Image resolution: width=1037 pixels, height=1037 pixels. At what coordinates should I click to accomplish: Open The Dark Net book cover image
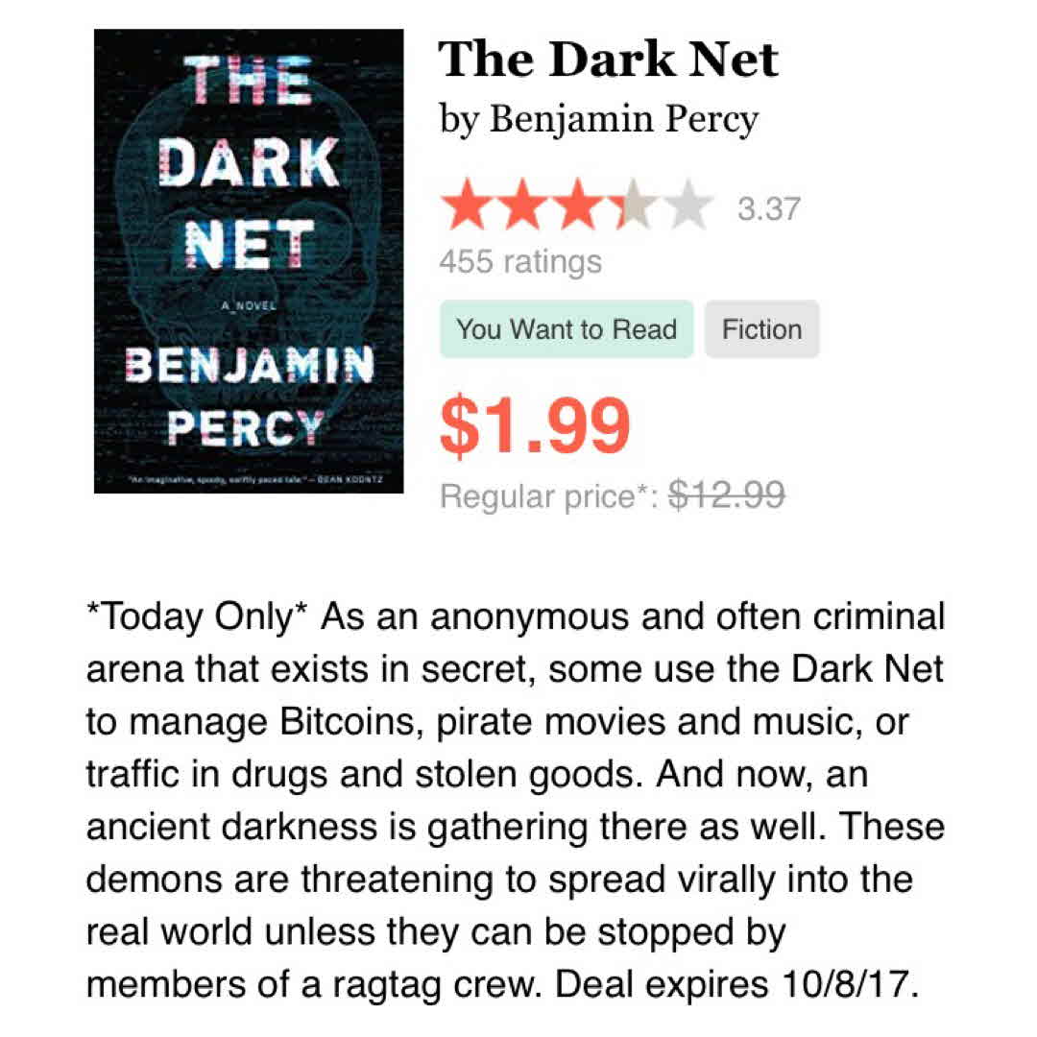(249, 261)
